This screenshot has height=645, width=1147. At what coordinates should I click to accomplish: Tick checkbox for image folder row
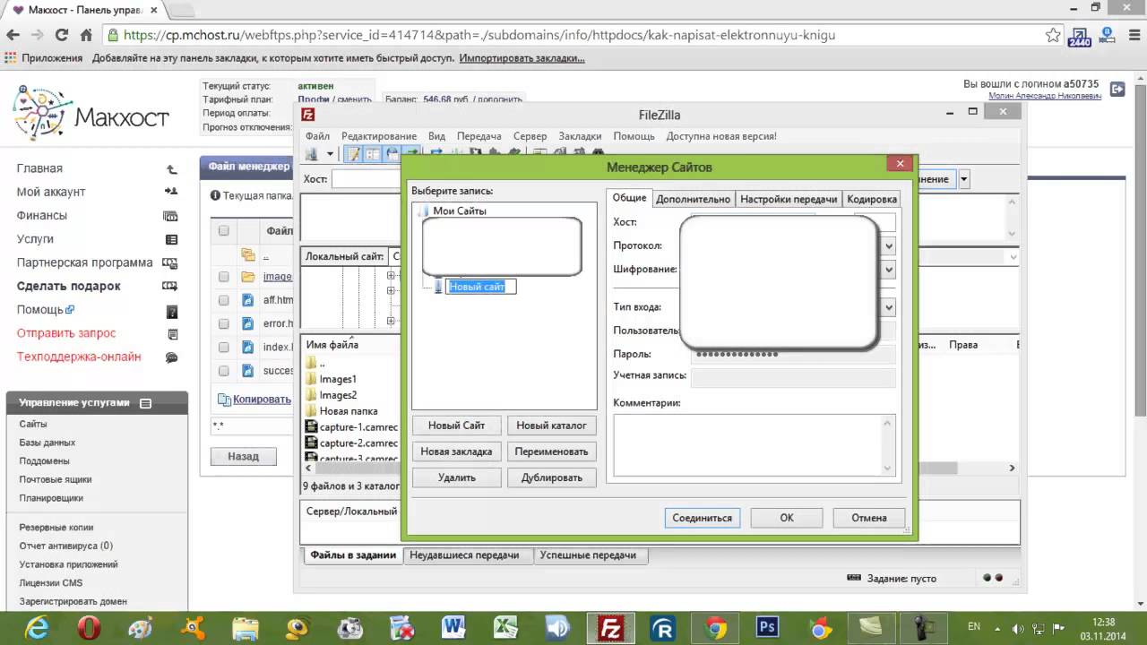(x=224, y=277)
